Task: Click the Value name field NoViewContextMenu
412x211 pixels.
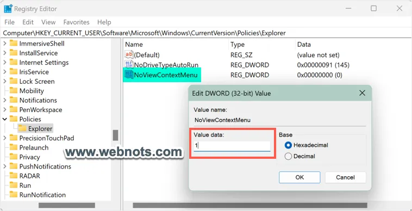Action: coord(280,120)
